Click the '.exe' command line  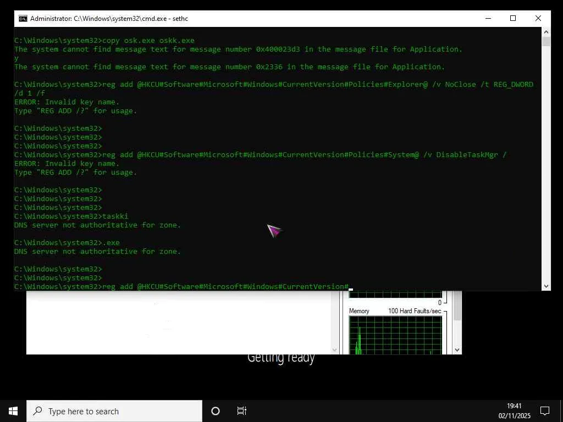coord(67,242)
